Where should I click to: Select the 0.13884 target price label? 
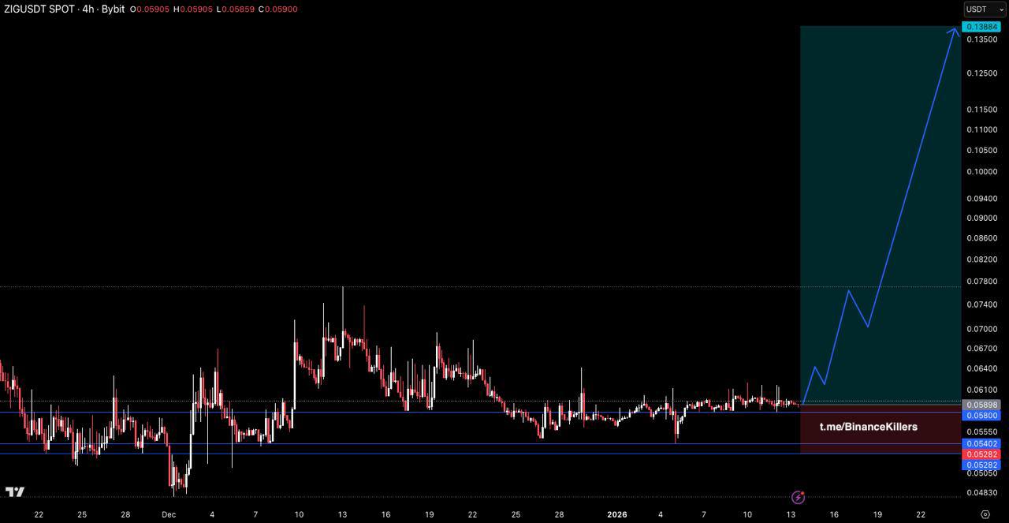click(982, 27)
